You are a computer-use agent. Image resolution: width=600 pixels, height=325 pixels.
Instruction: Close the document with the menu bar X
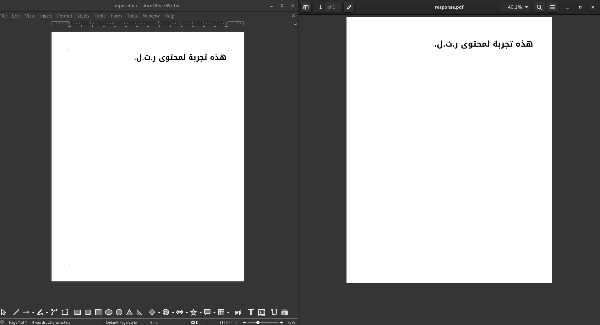(x=293, y=16)
